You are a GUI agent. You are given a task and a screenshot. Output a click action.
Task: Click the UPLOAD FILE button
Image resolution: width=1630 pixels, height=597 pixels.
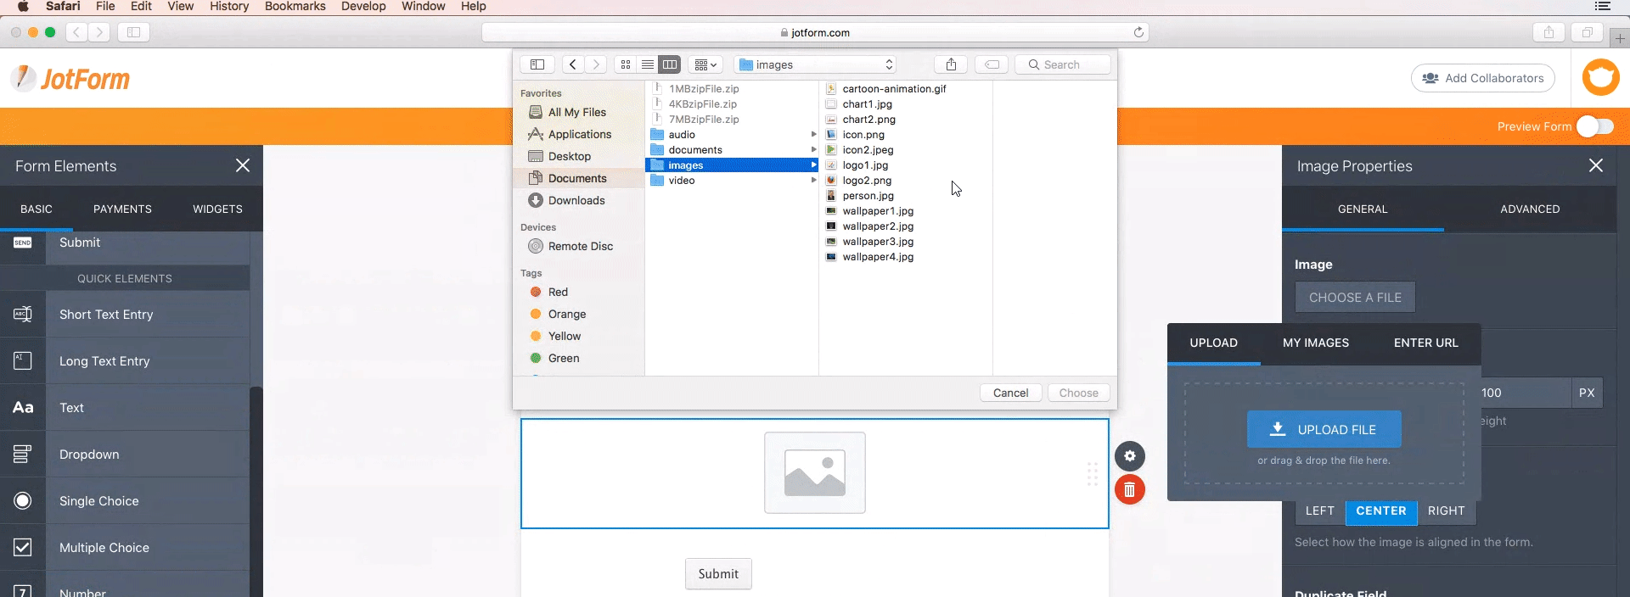pyautogui.click(x=1324, y=430)
